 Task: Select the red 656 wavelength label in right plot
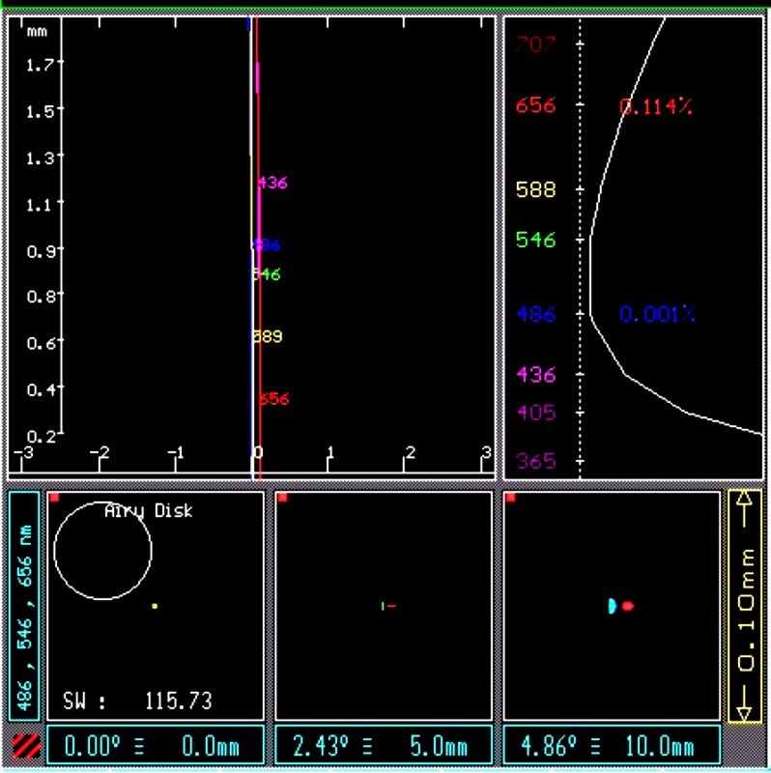(x=535, y=105)
